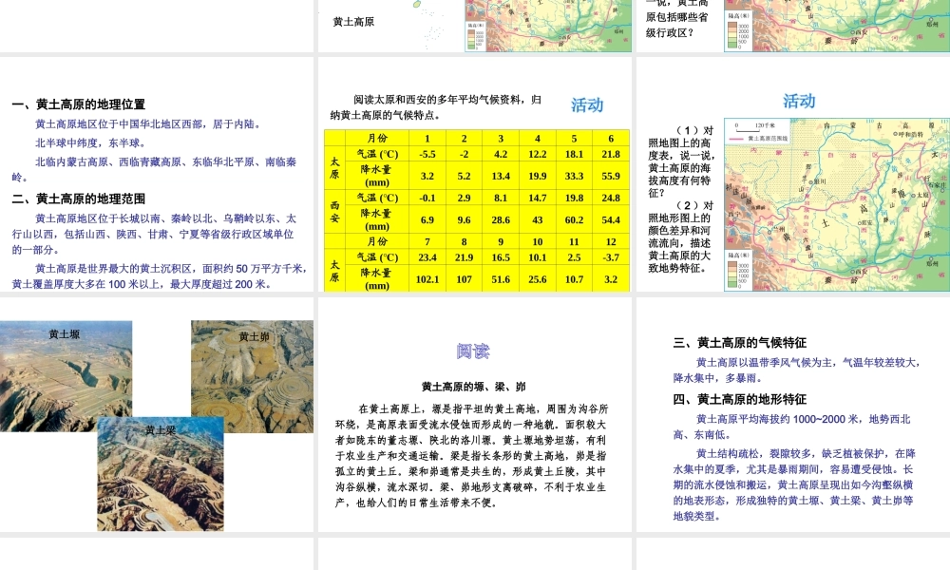Click the sentence starting 阅读太原和西安的多年平均气候资料
Viewport: 950px width, 570px height.
pyautogui.click(x=436, y=107)
